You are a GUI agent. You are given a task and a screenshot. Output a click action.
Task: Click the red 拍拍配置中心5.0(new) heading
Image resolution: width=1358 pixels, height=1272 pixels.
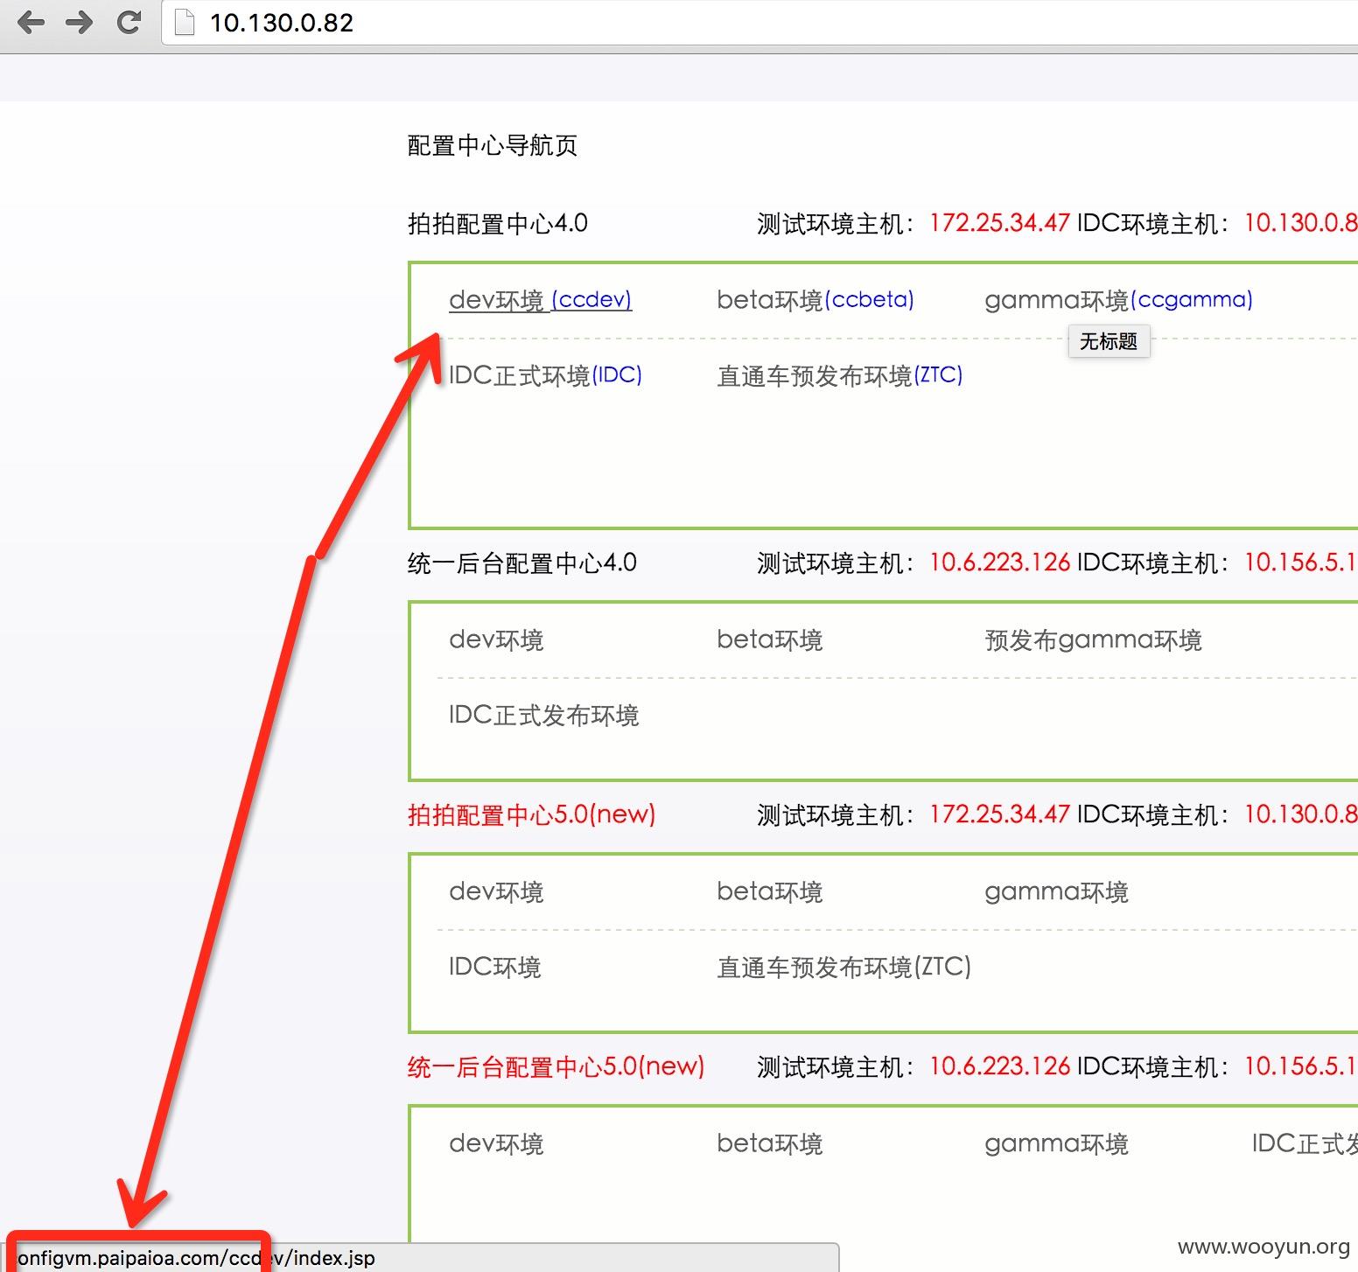531,814
